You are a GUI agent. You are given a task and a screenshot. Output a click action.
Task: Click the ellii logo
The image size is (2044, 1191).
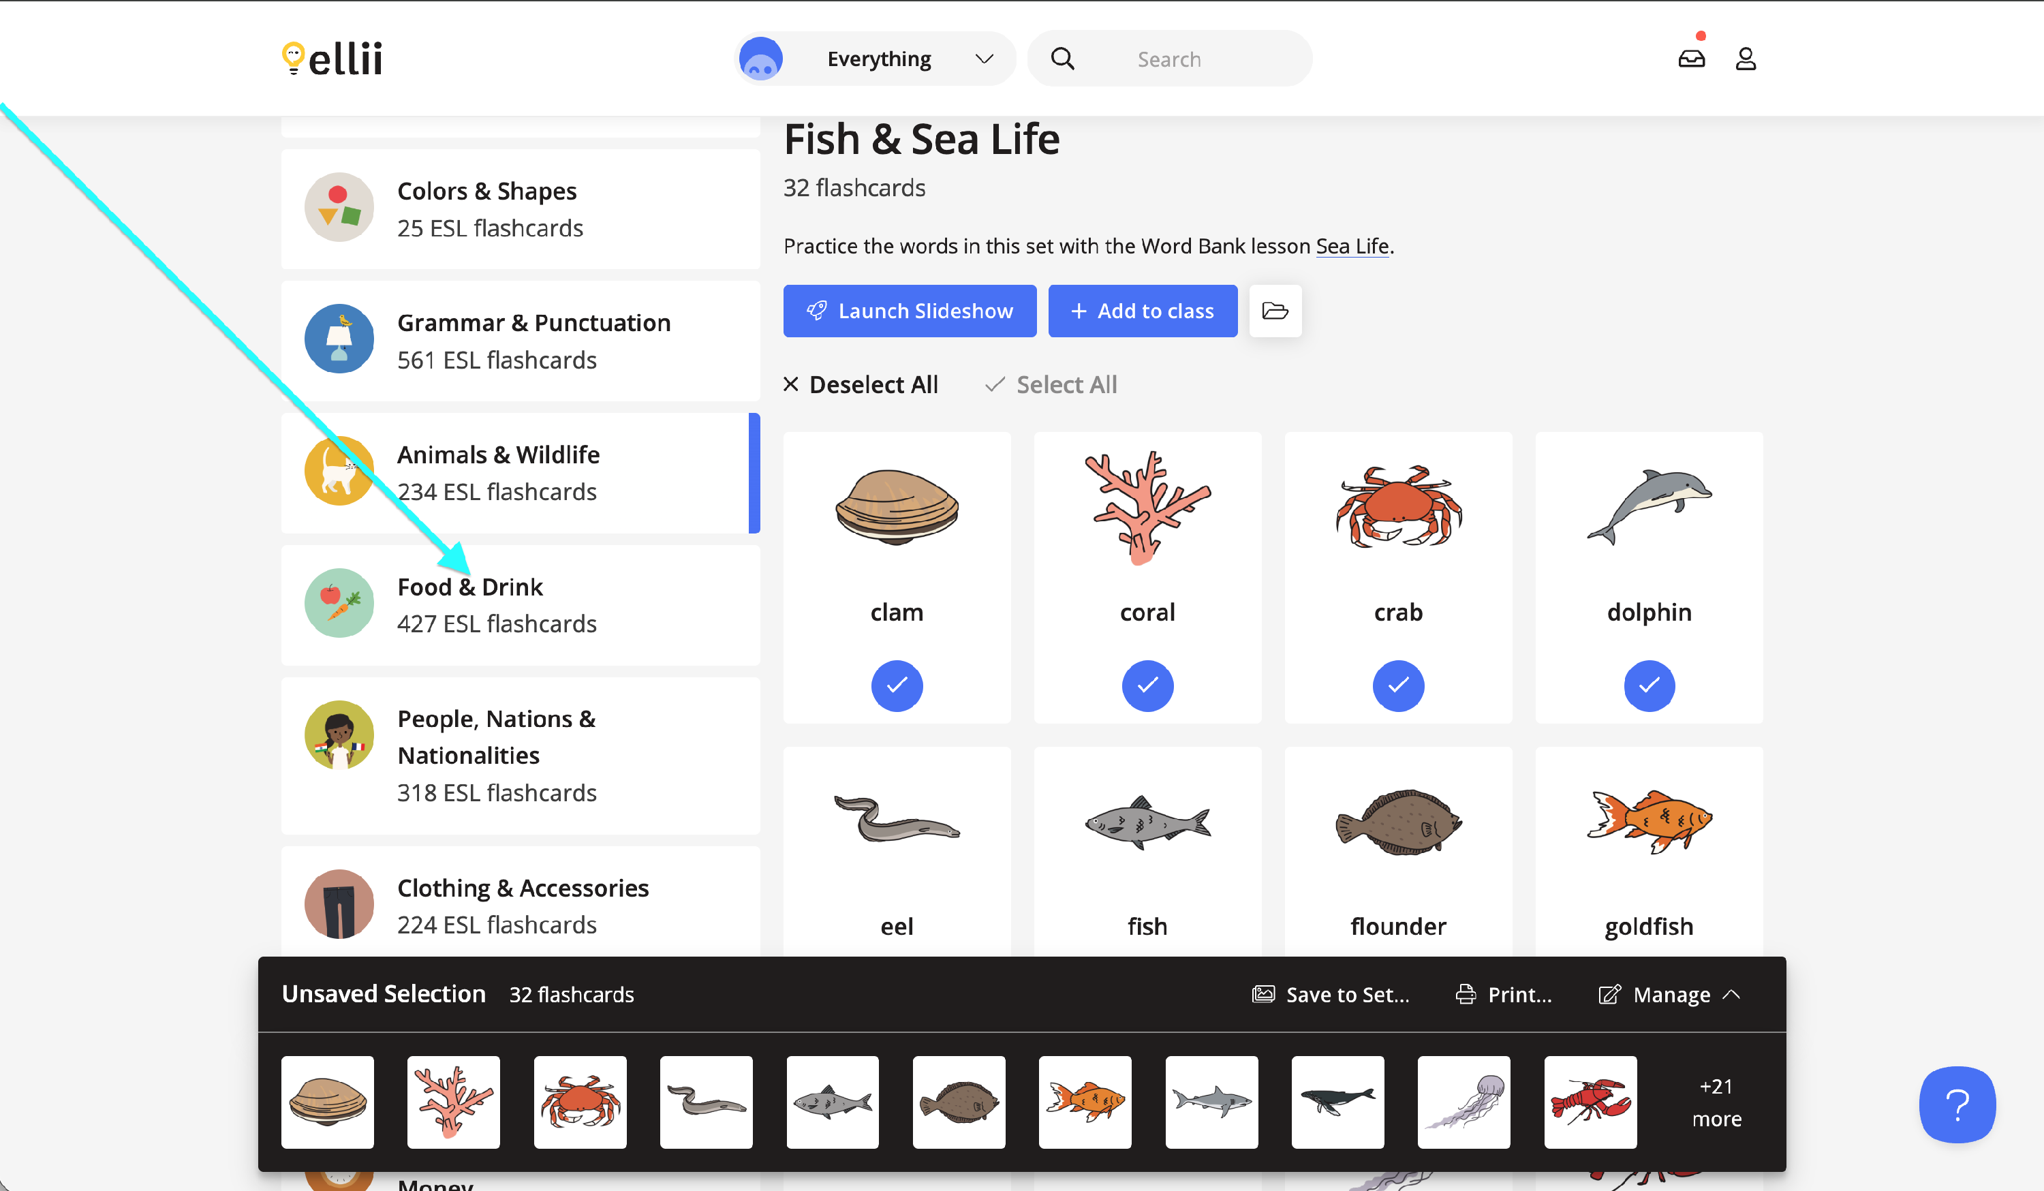click(x=332, y=59)
